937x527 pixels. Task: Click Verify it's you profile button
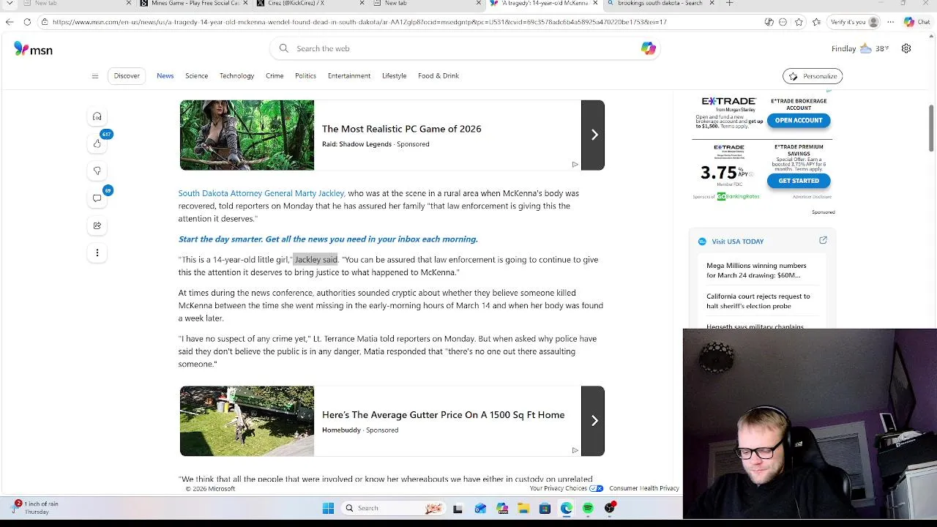coord(854,22)
